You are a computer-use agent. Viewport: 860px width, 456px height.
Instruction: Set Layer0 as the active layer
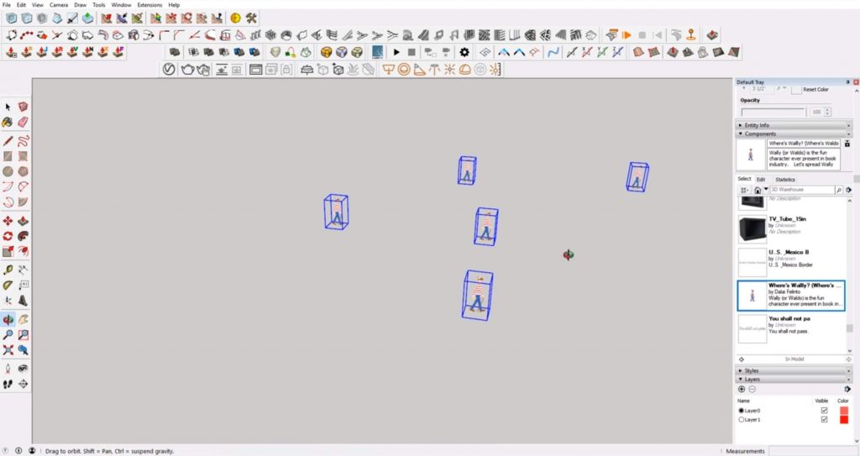click(x=741, y=411)
